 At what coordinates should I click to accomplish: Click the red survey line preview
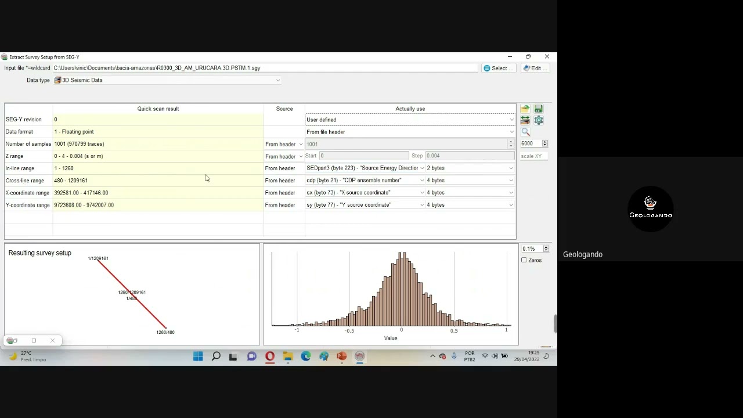click(x=132, y=294)
